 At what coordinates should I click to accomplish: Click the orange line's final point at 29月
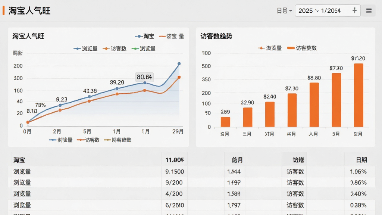click(179, 77)
